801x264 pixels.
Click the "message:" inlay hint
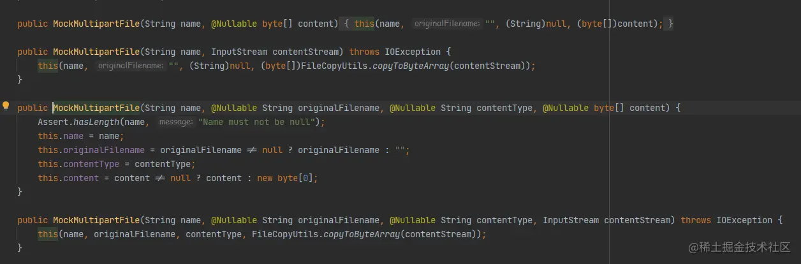click(x=176, y=122)
